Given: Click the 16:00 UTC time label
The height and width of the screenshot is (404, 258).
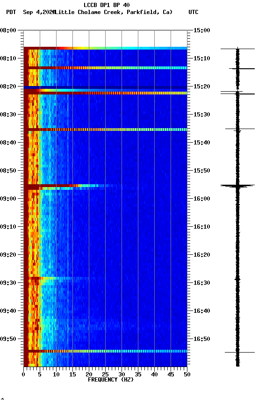Looking at the screenshot, I should 202,199.
